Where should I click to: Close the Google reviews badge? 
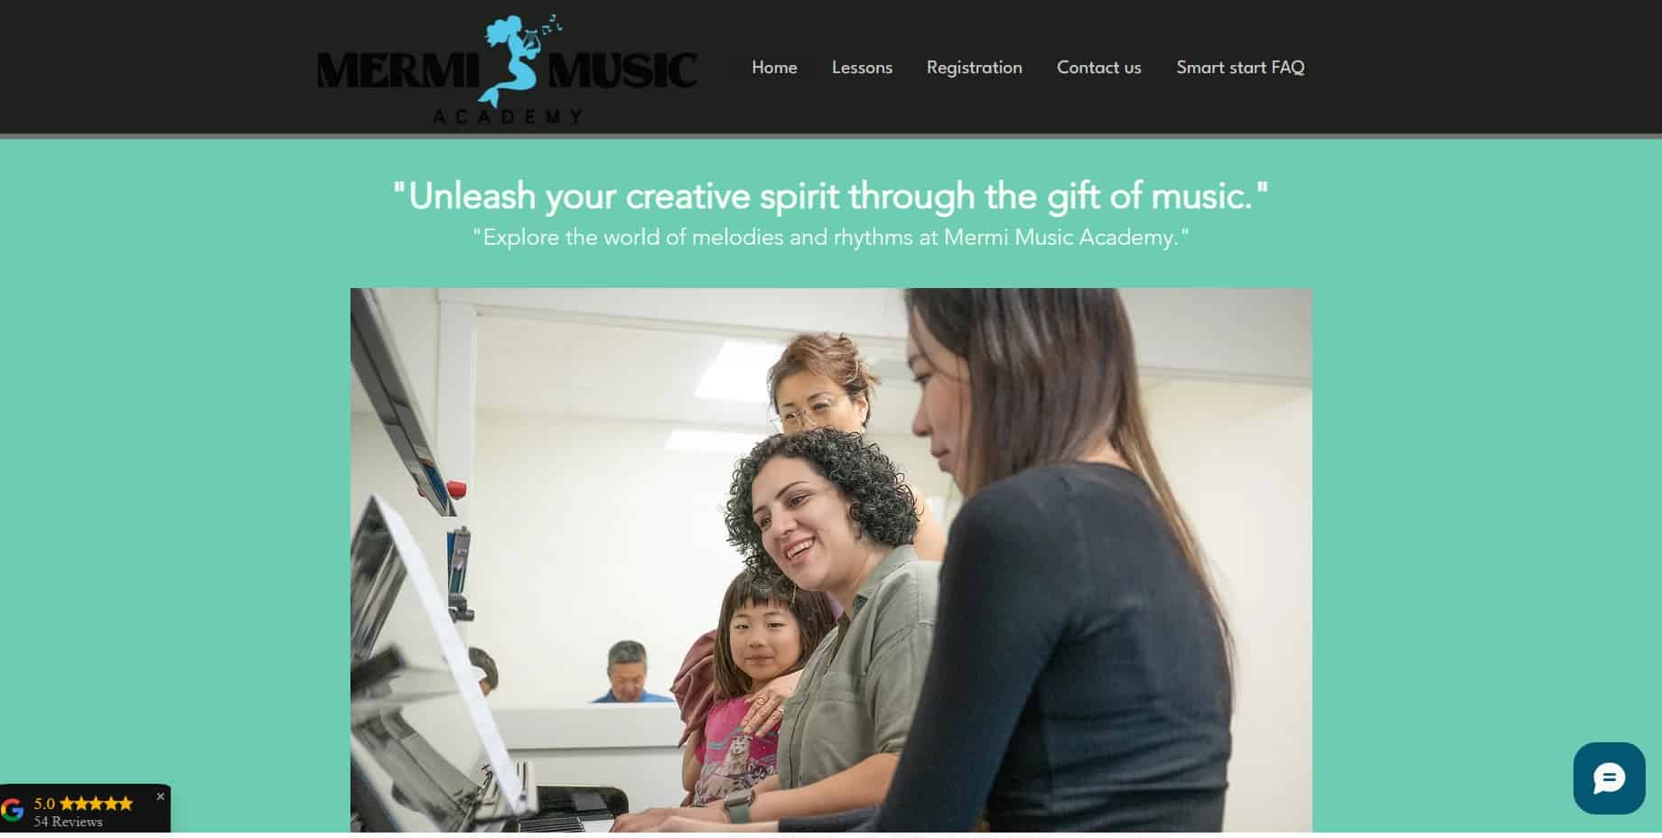coord(161,796)
